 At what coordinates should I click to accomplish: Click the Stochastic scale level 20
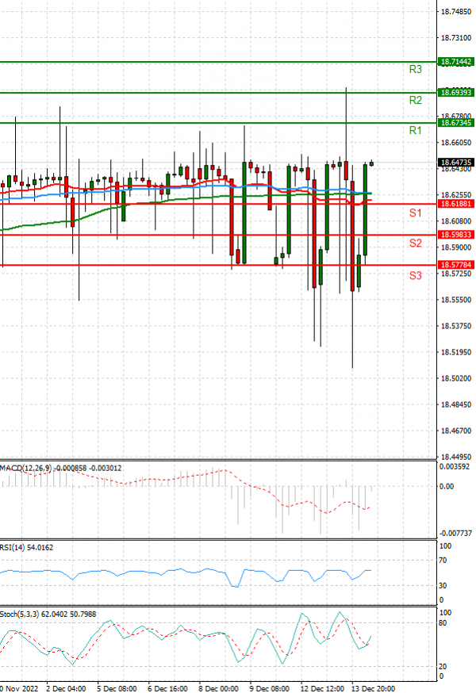tap(443, 667)
